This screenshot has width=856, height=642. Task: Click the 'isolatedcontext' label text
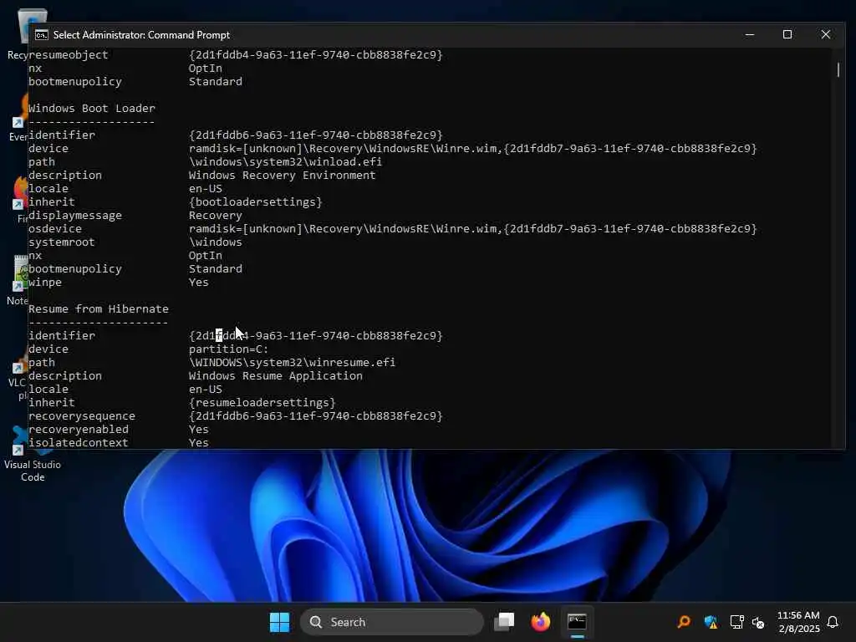[78, 443]
